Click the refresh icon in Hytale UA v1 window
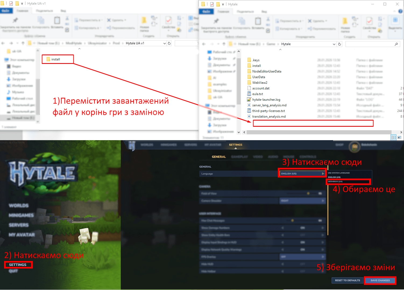The image size is (404, 290). click(x=169, y=43)
